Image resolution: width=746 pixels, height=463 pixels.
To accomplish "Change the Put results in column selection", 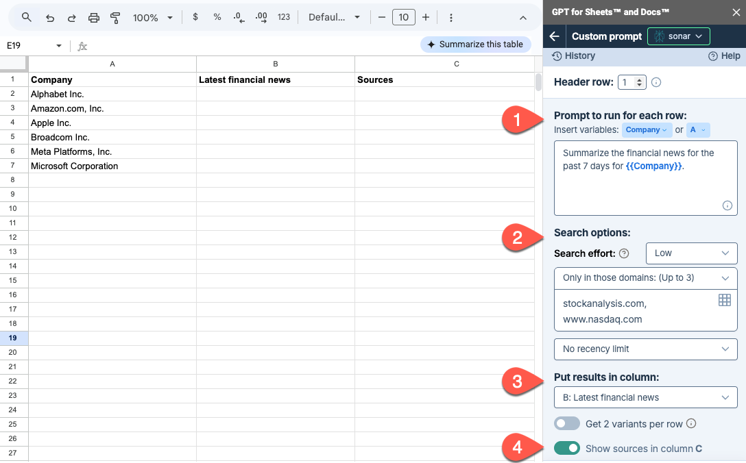I will (646, 397).
